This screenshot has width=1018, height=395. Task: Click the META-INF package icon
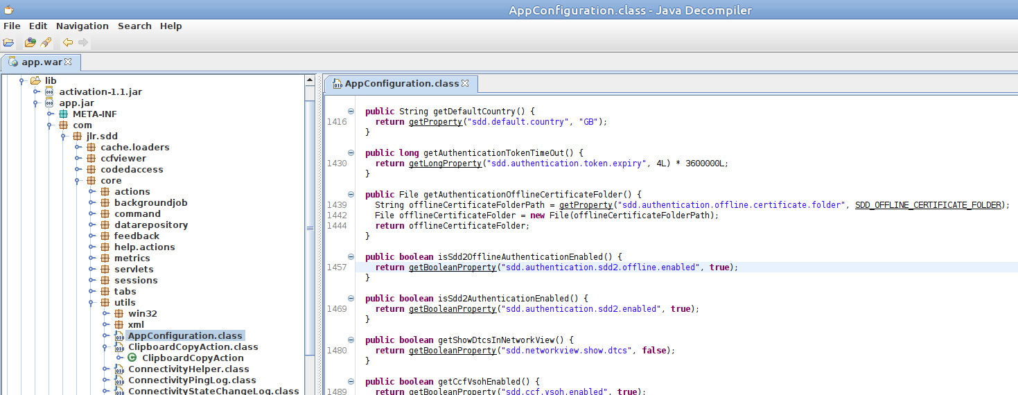63,114
